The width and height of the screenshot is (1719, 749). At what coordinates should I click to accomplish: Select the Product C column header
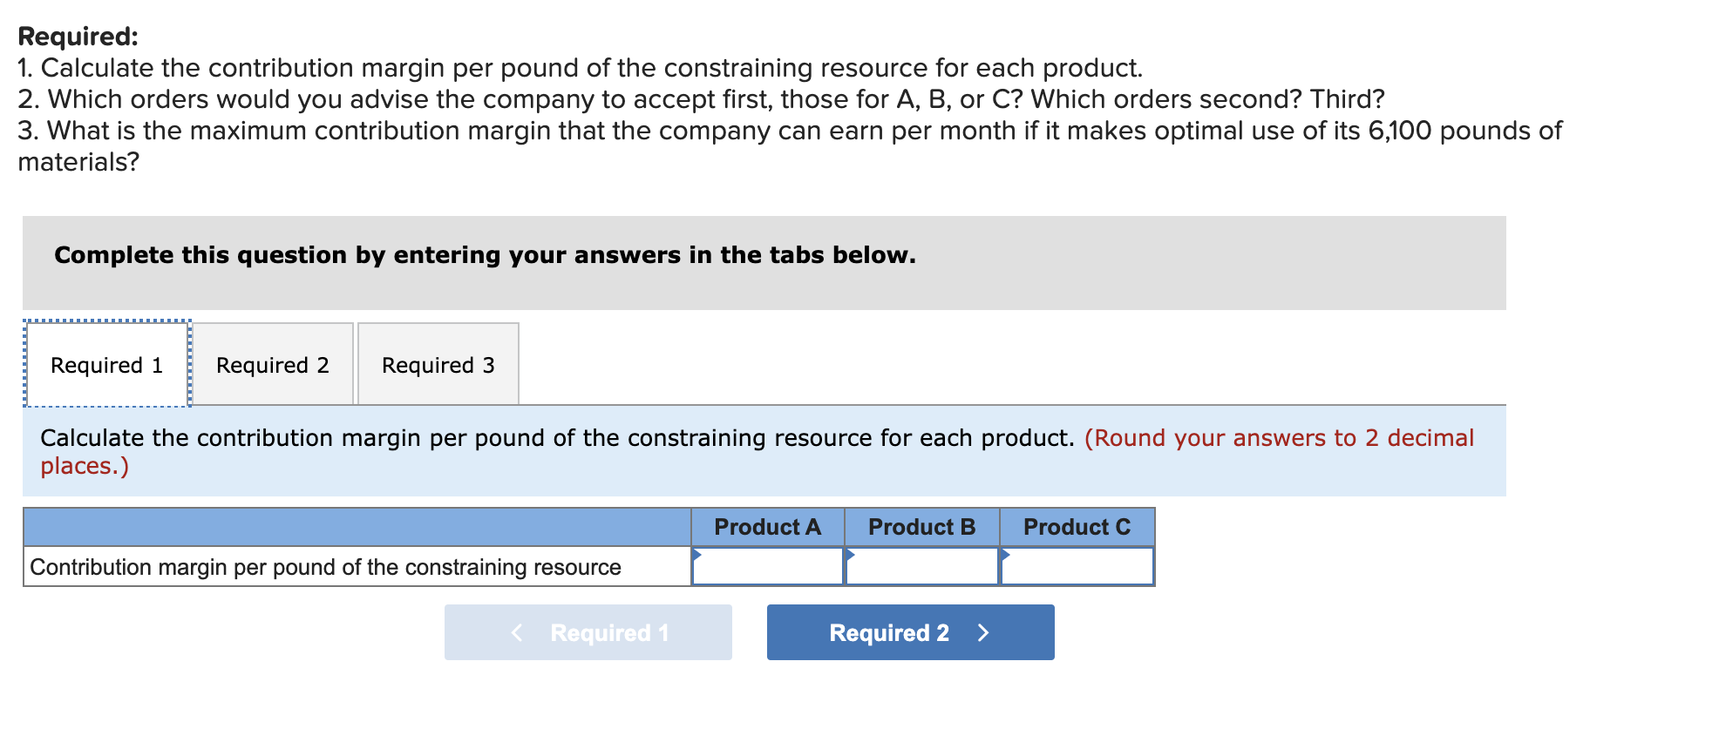[x=1077, y=526]
